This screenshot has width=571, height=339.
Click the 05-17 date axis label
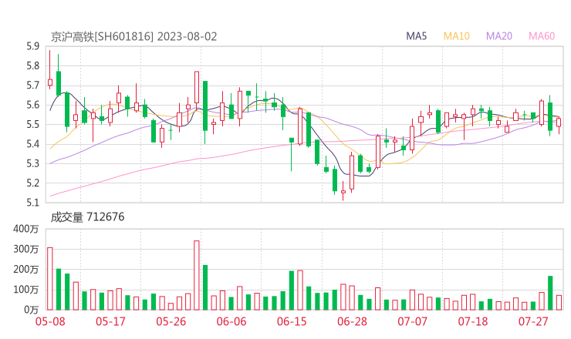click(x=110, y=321)
